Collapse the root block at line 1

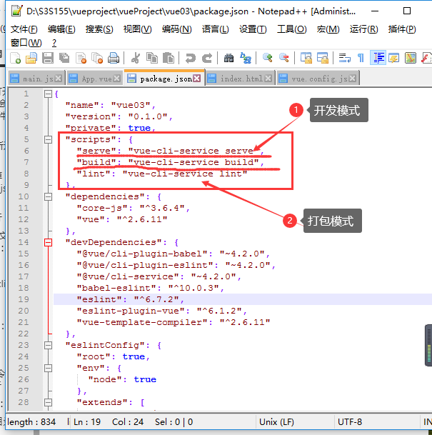coord(49,94)
